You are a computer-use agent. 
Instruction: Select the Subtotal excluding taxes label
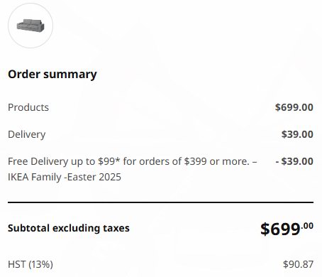69,228
